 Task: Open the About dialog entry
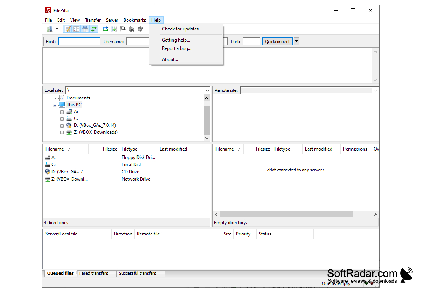pyautogui.click(x=186, y=59)
